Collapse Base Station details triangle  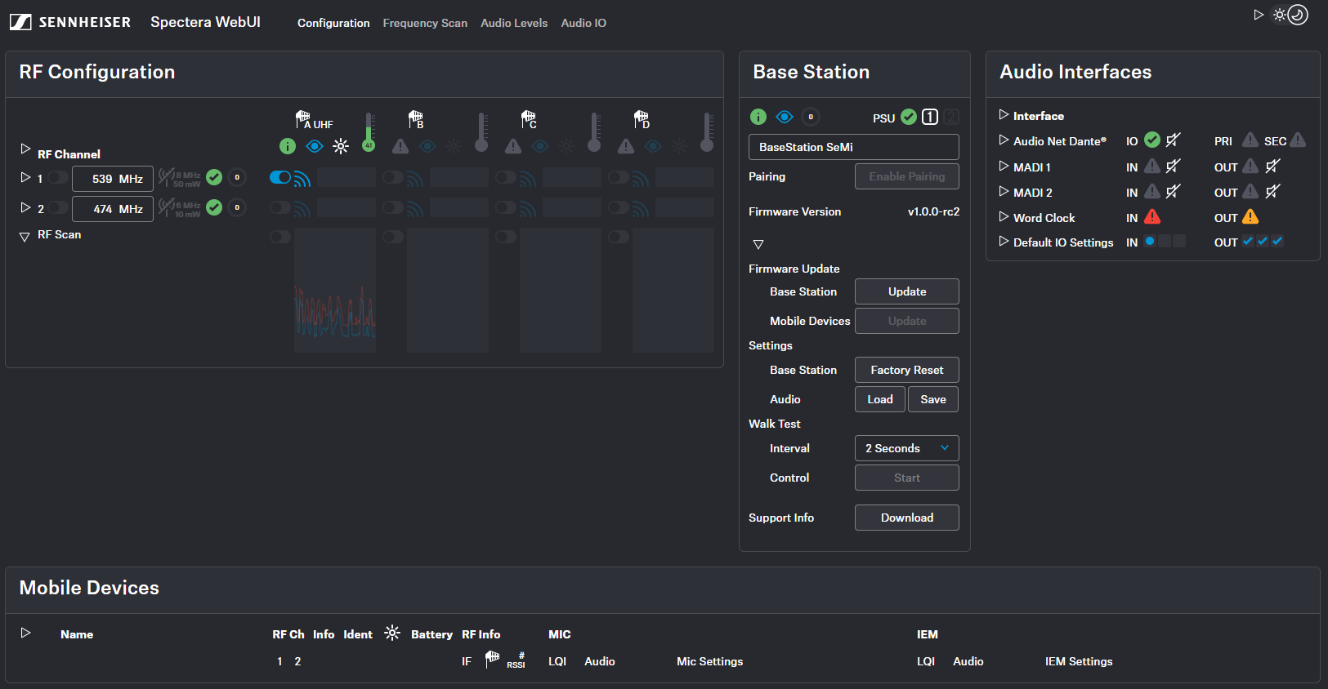[x=758, y=244]
